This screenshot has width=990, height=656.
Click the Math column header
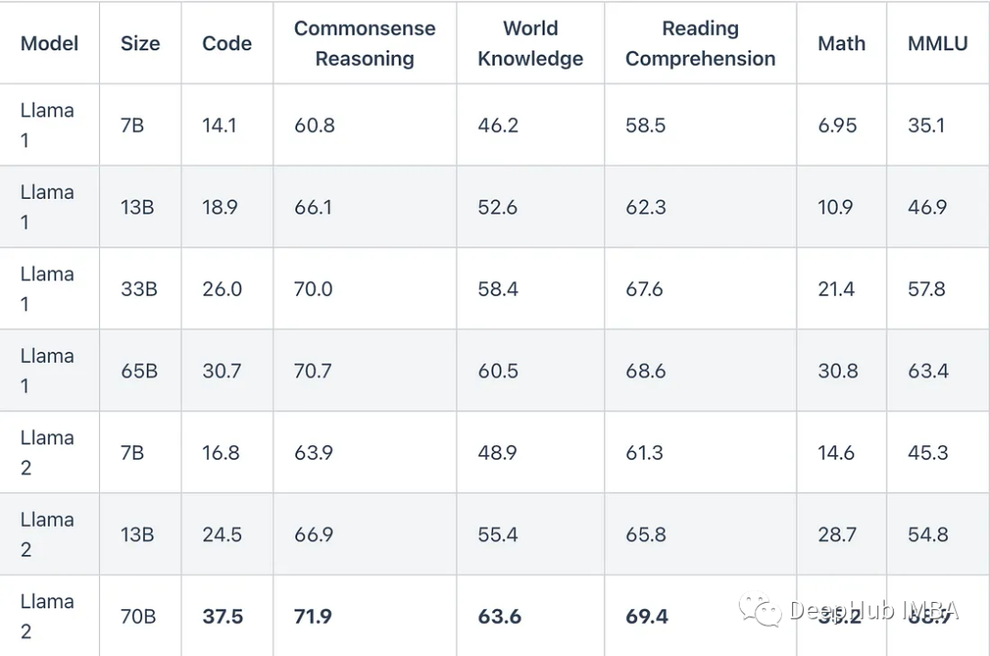point(841,44)
